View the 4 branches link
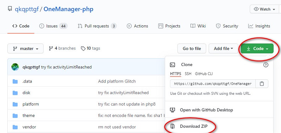281x133 pixels. [x=62, y=48]
